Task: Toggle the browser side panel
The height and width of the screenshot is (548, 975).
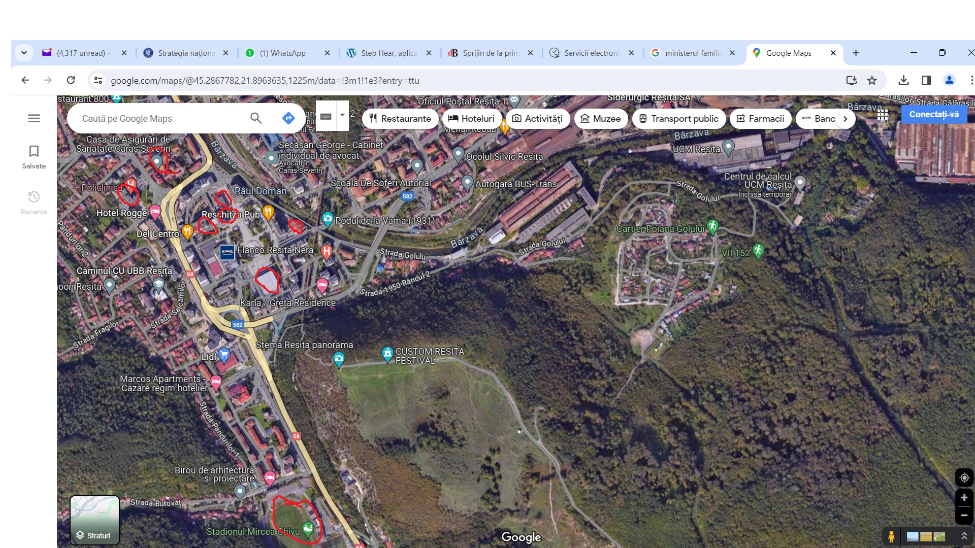Action: pos(926,80)
